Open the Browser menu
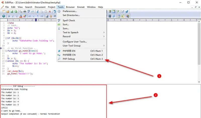 point(70,7)
